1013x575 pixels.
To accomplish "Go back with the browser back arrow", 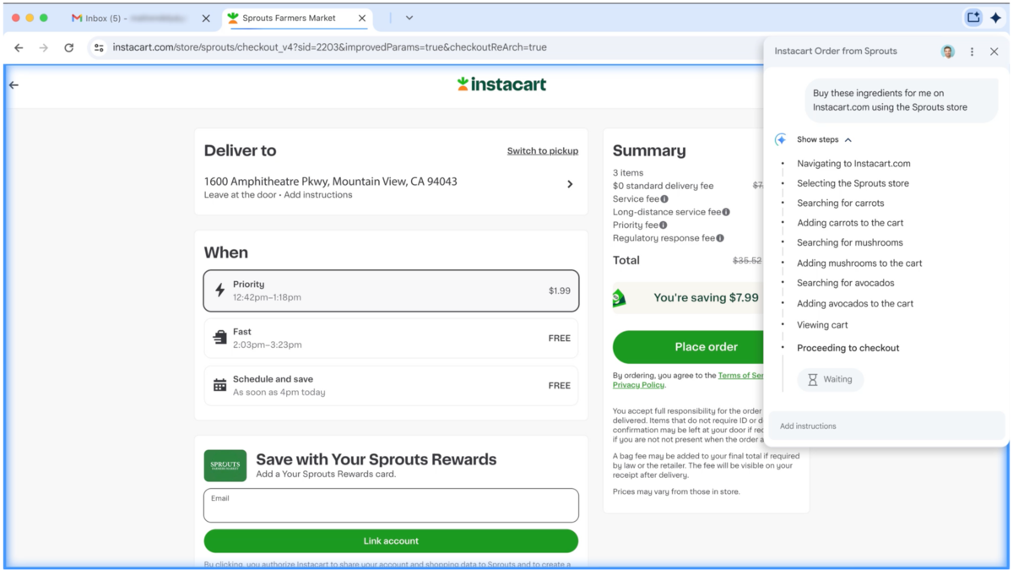I will (19, 48).
